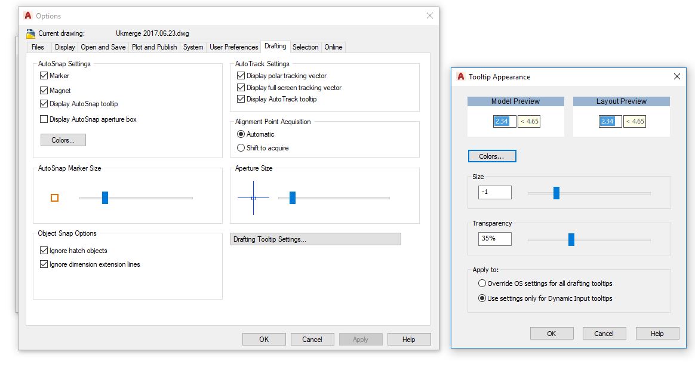Click the tooltip Size slider handle
Screen dimensions: 695x367
[x=556, y=193]
